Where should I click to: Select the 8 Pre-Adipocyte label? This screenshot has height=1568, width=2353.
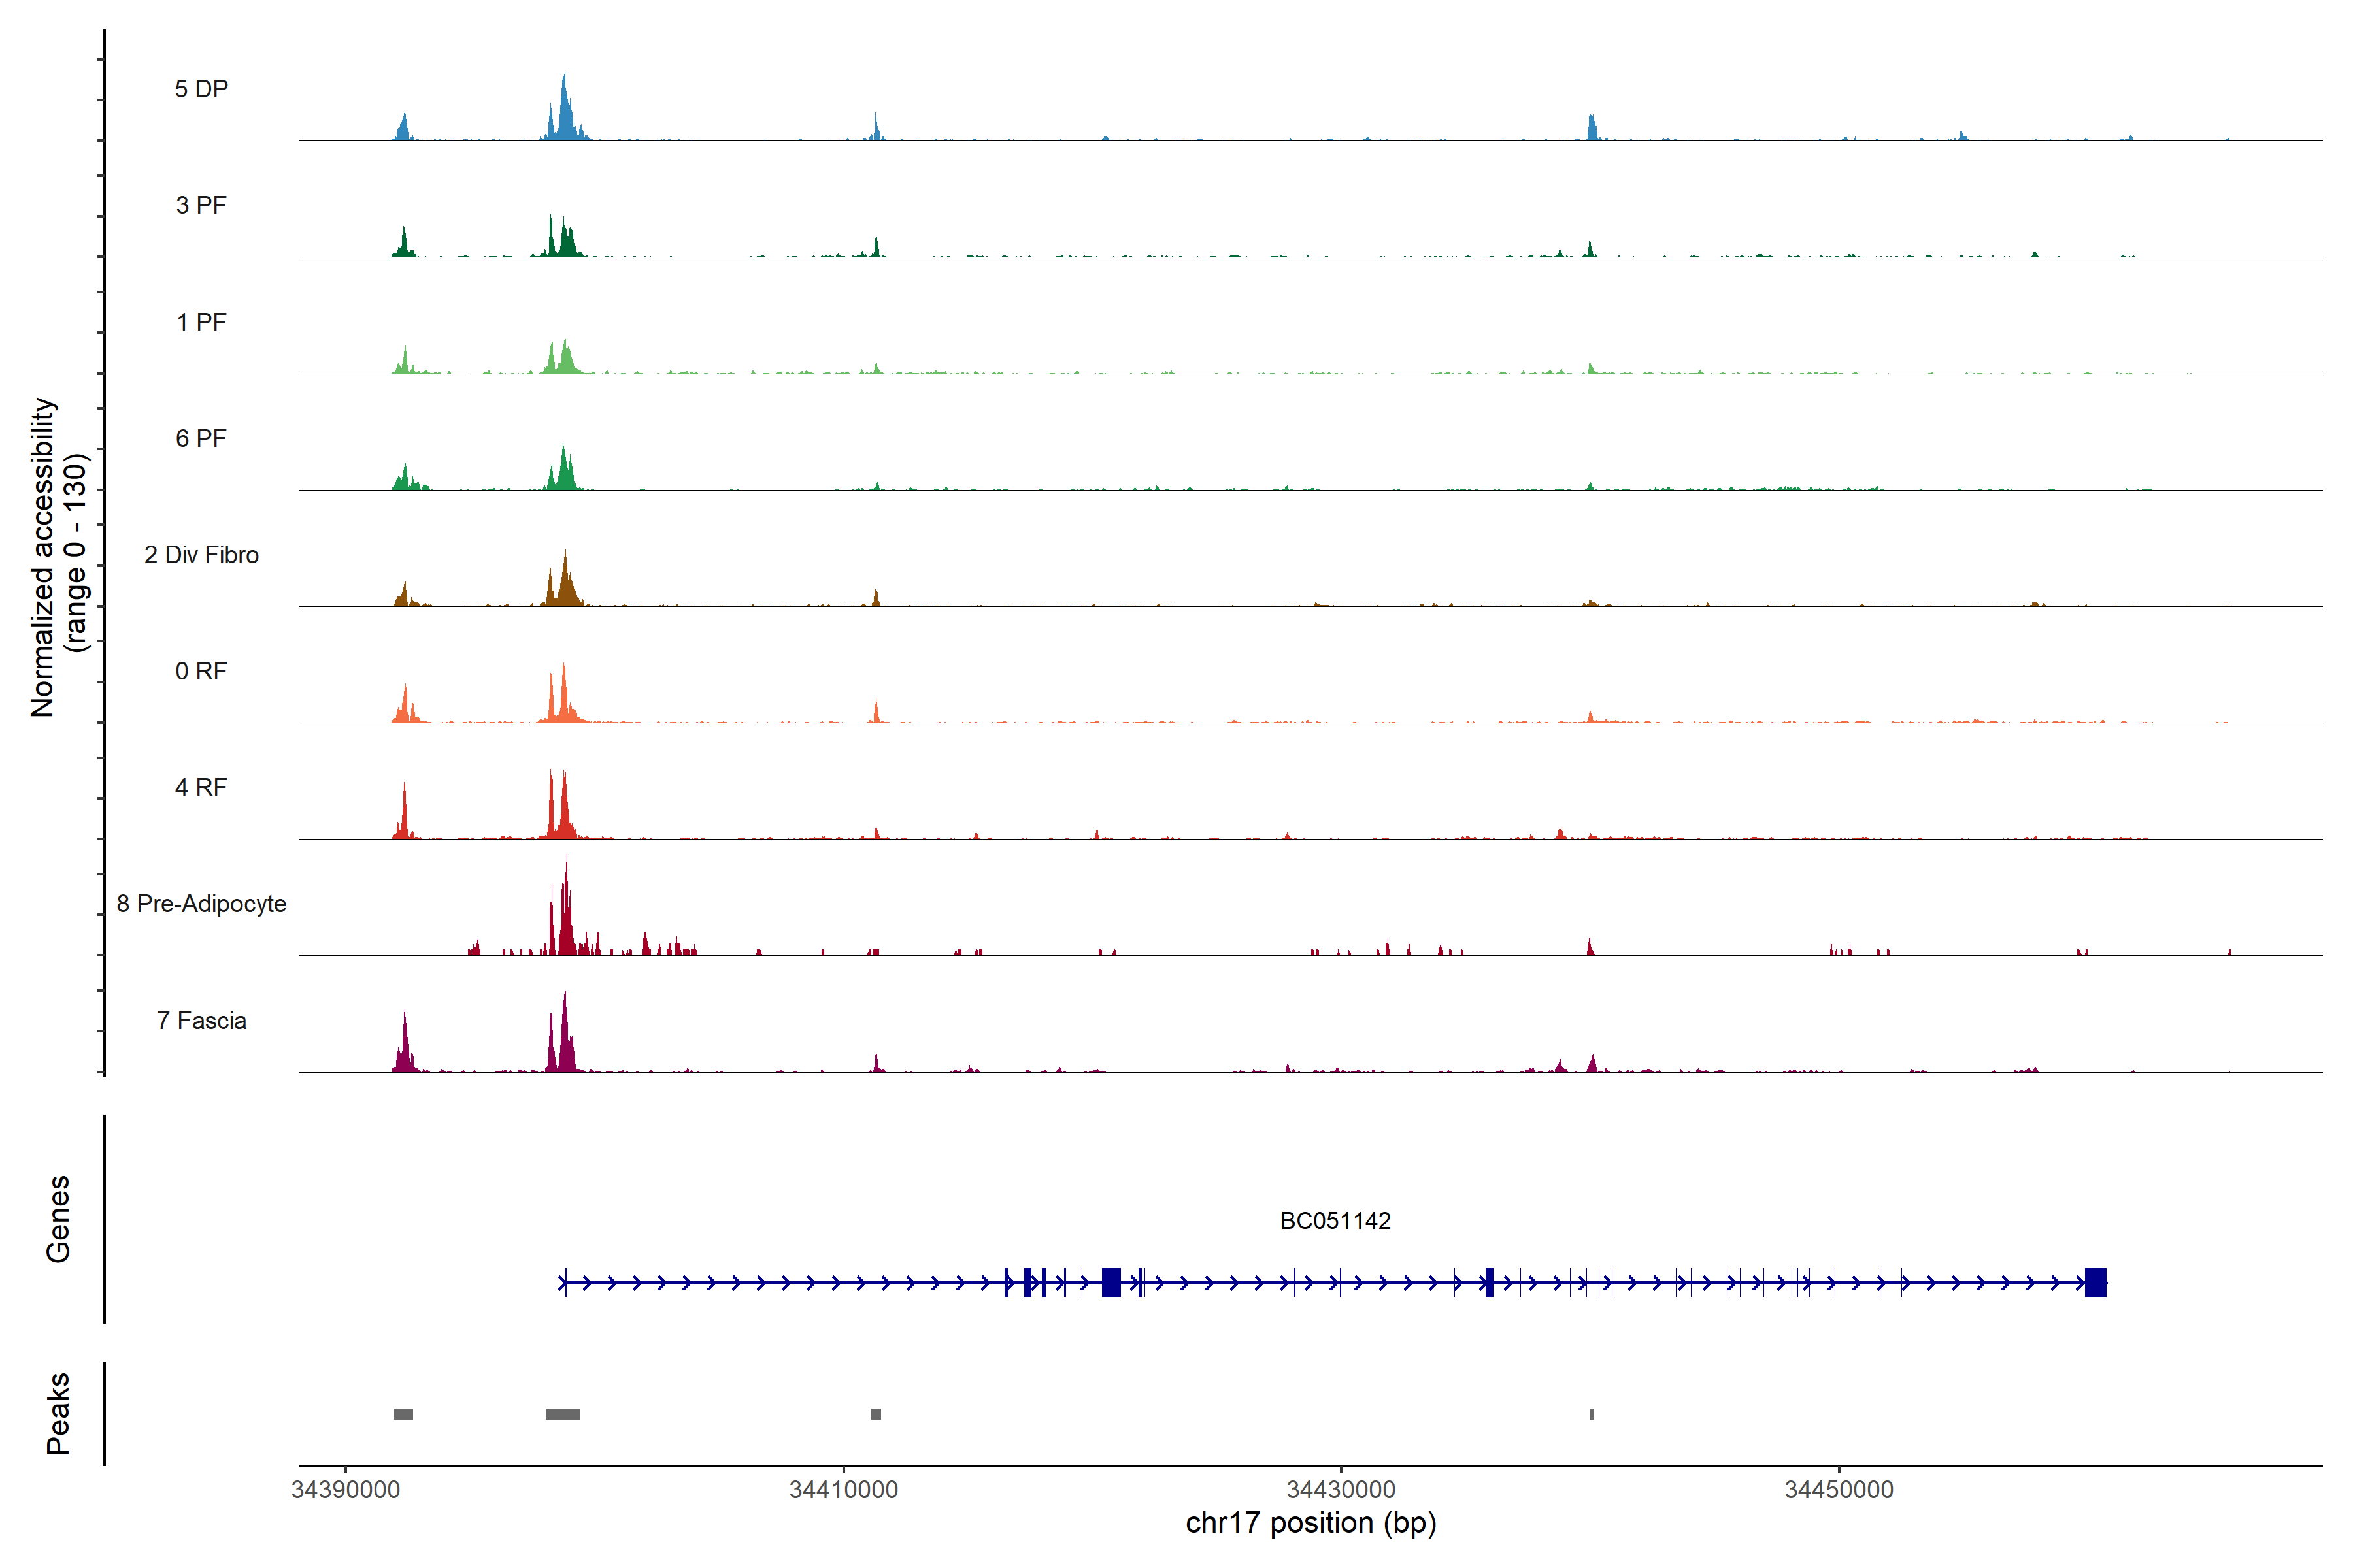(x=201, y=904)
